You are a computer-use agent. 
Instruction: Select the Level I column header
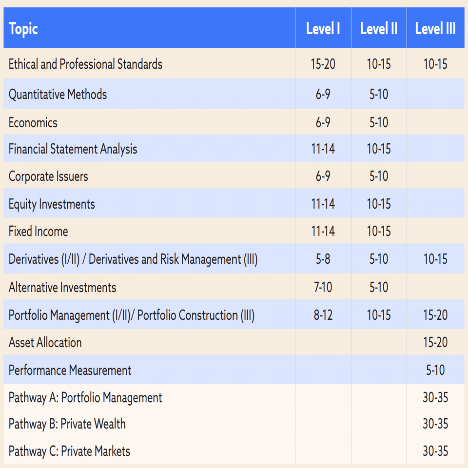point(323,28)
